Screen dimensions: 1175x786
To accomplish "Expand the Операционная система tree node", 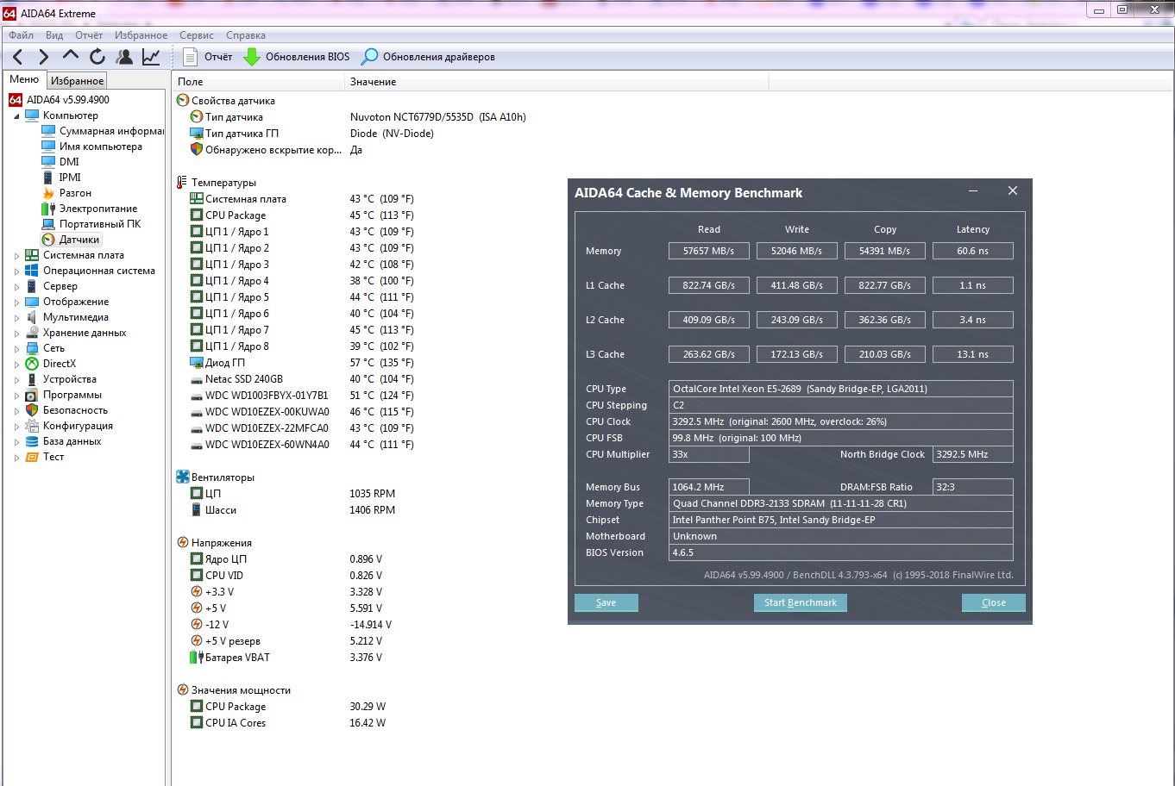I will coord(16,271).
